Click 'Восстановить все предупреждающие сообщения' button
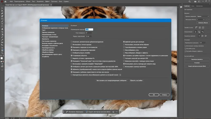The image size is (211, 119). point(111,81)
